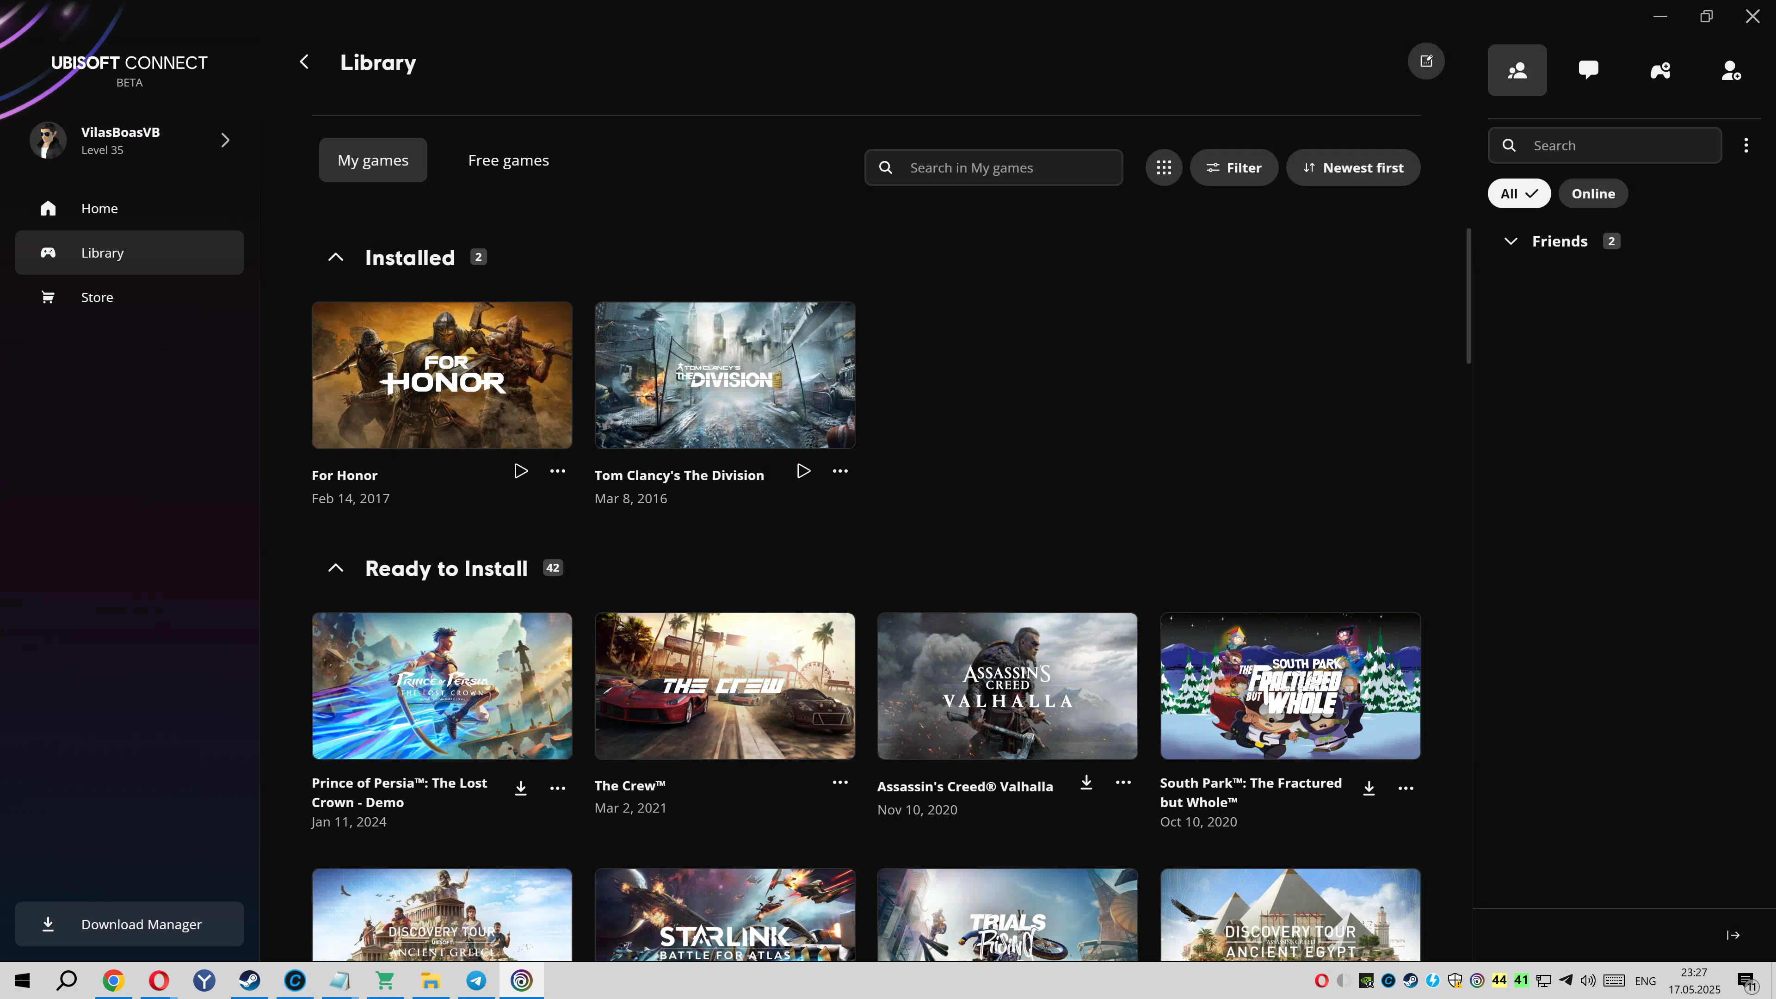Click Search in My games field

click(993, 167)
